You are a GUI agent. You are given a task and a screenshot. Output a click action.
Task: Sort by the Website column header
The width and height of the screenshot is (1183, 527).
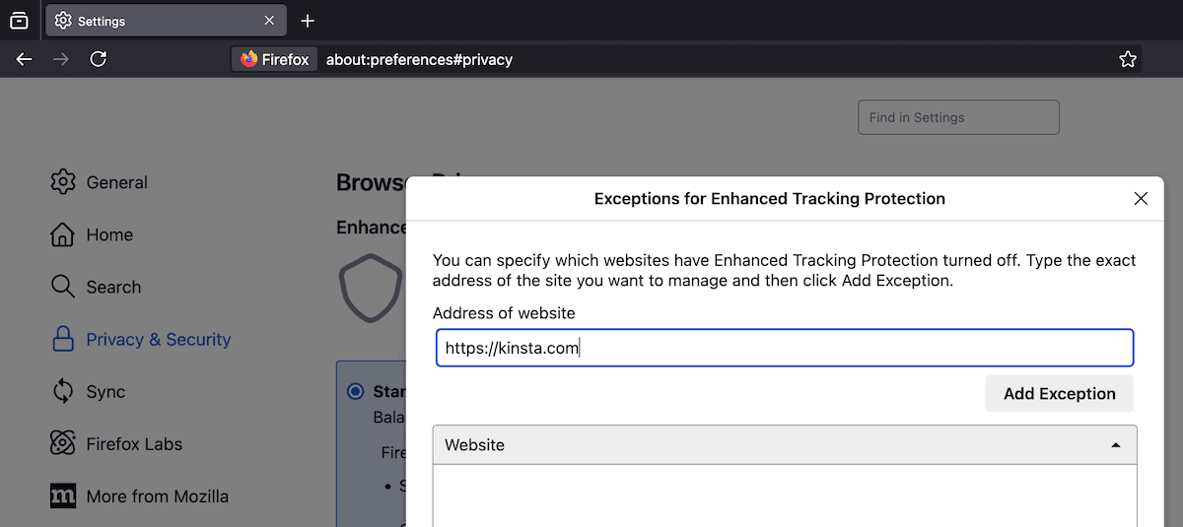(x=785, y=445)
